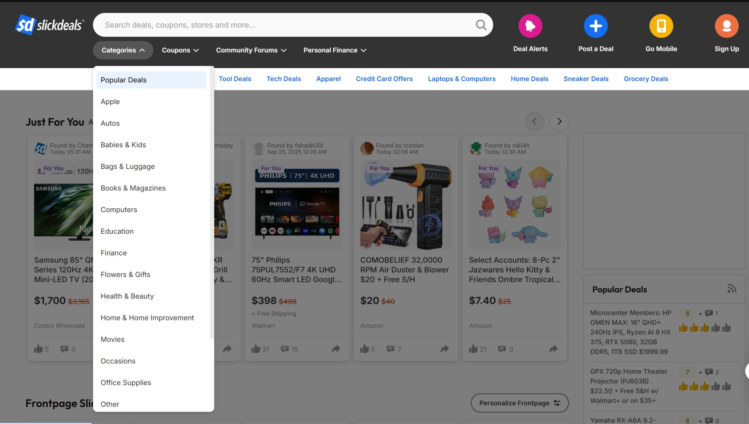Image resolution: width=749 pixels, height=424 pixels.
Task: Click the Tool Deals link
Action: click(x=235, y=79)
